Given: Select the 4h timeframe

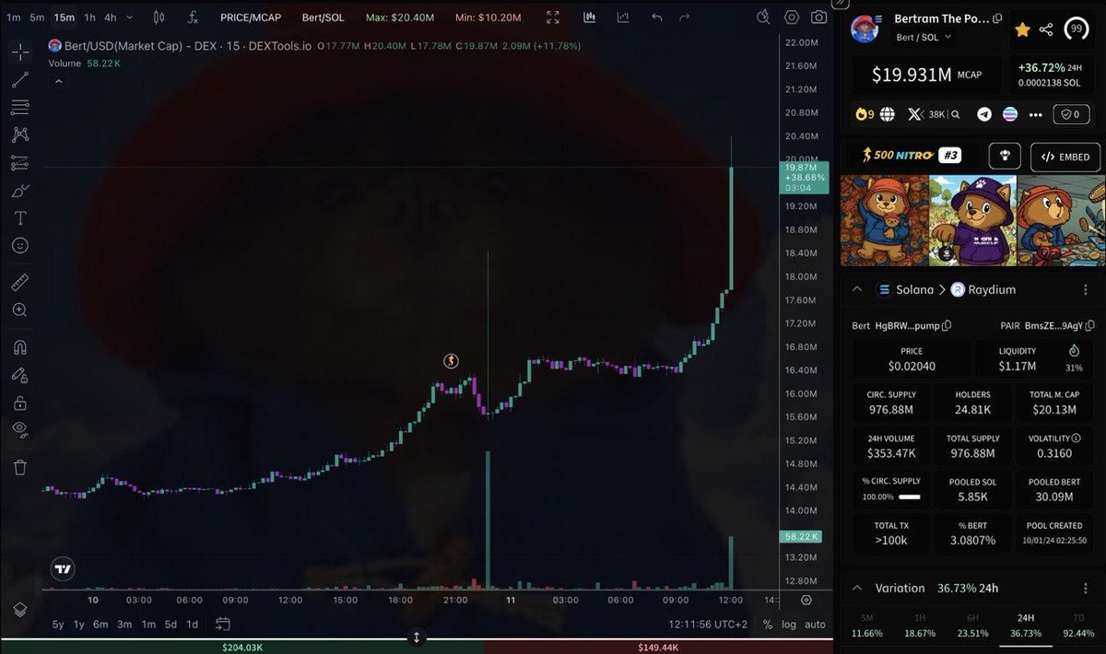Looking at the screenshot, I should 111,17.
